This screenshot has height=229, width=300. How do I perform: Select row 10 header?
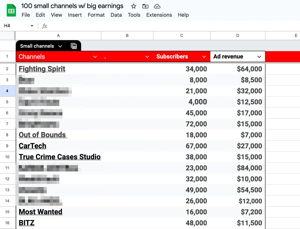(x=7, y=157)
